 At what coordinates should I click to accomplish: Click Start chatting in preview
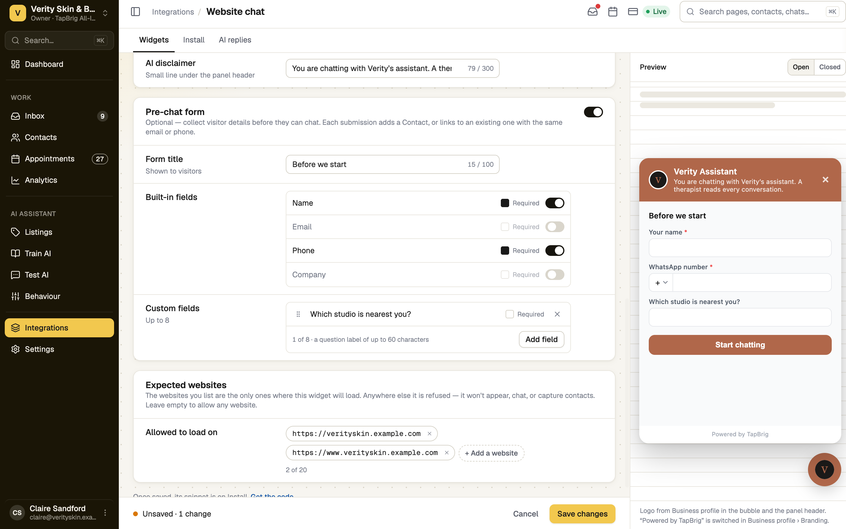click(x=740, y=345)
